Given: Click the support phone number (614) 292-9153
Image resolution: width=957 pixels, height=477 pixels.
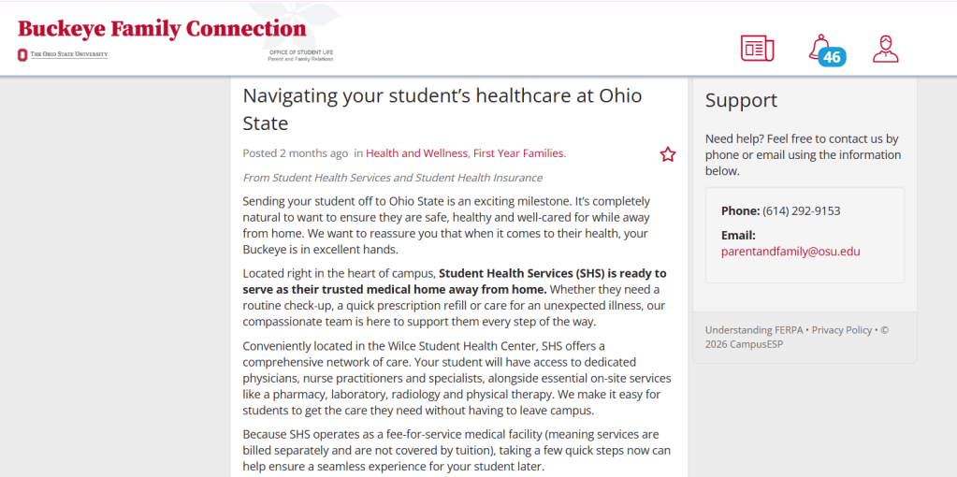Looking at the screenshot, I should coord(802,211).
